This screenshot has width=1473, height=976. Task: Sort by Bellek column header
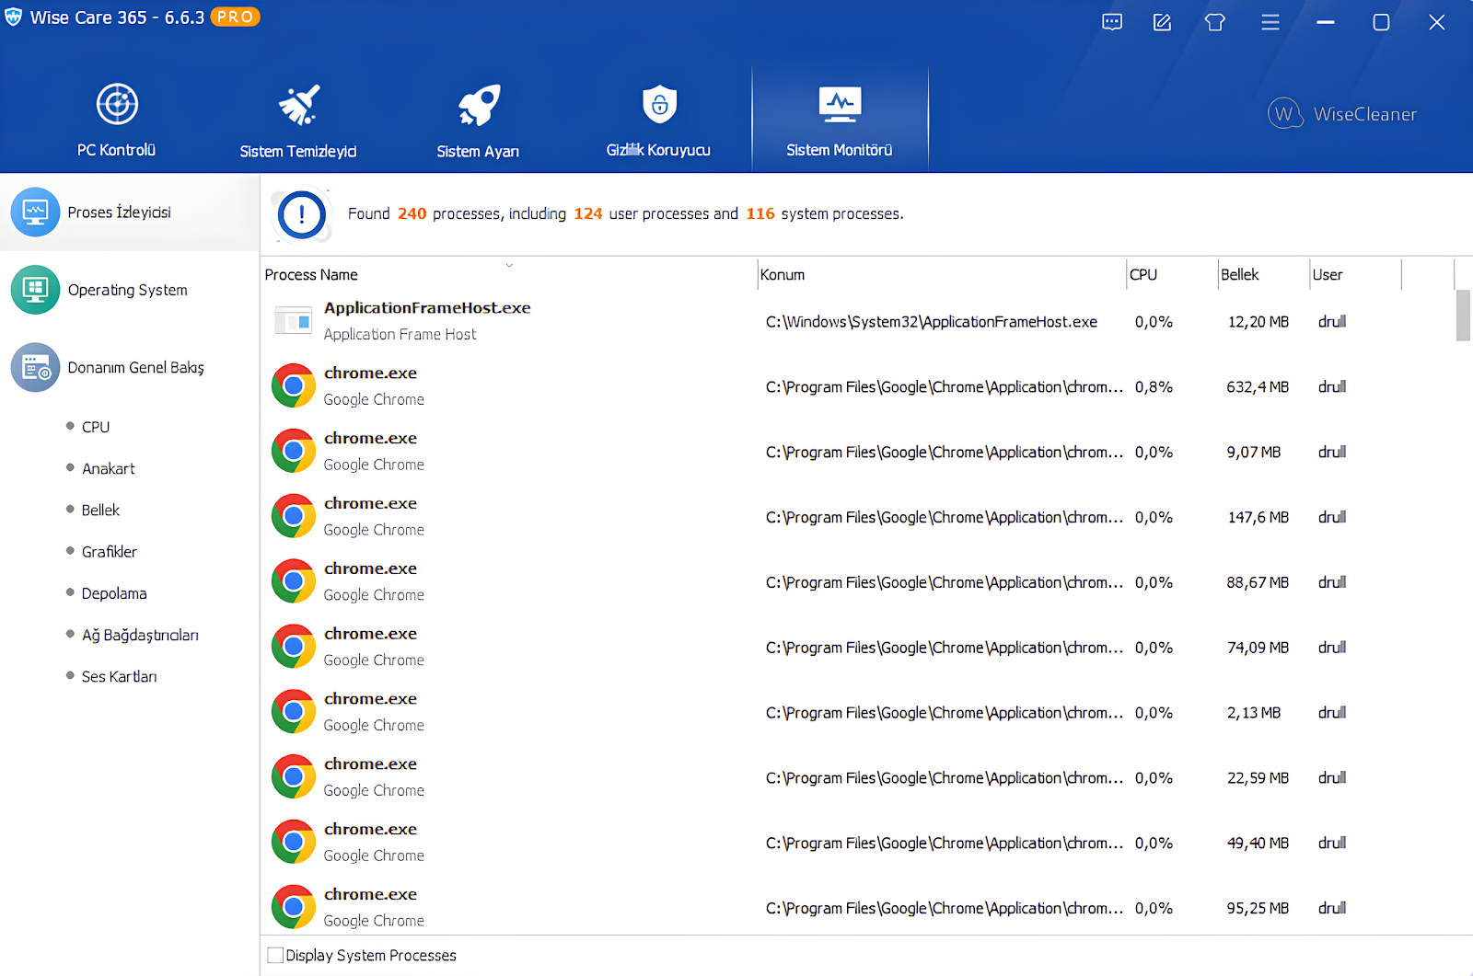tap(1263, 274)
